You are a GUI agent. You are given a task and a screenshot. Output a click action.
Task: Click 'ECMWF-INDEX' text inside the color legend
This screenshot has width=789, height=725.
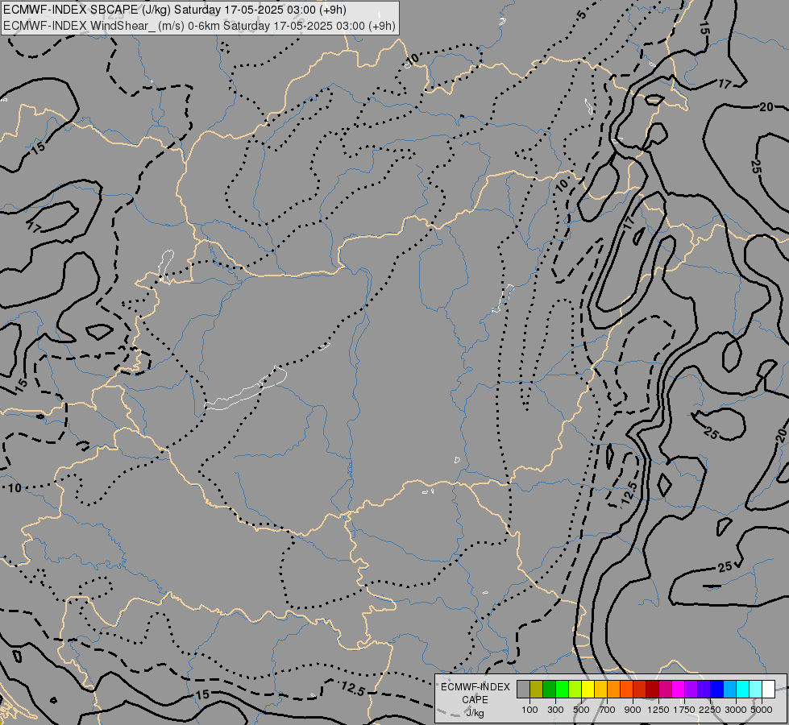475,687
